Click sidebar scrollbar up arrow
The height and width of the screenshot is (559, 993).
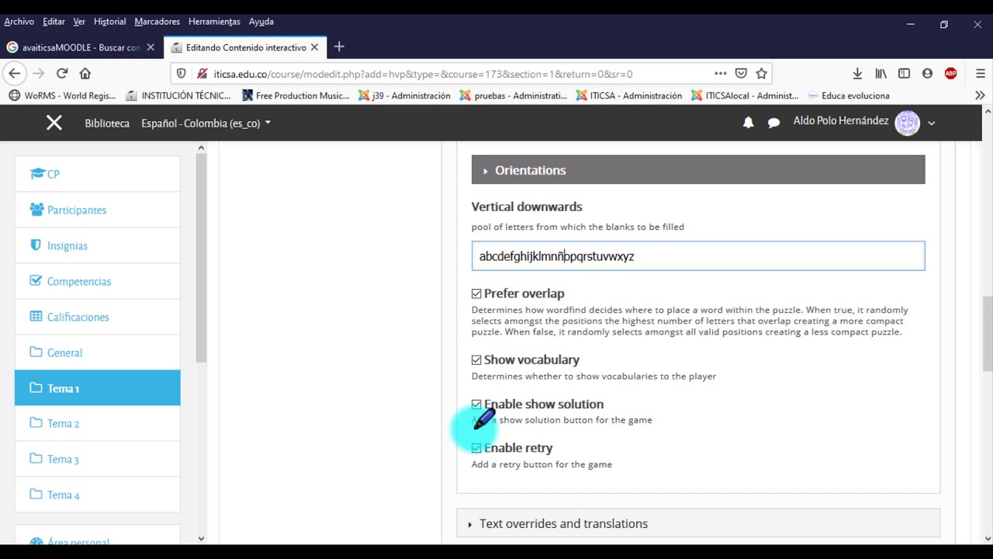[201, 148]
